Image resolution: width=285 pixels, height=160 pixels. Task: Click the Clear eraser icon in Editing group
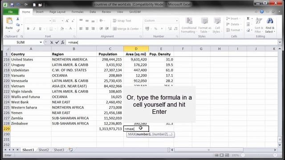pos(248,30)
